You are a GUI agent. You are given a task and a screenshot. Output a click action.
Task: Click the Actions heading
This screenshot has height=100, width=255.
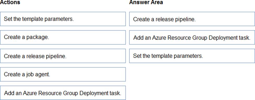10,2
